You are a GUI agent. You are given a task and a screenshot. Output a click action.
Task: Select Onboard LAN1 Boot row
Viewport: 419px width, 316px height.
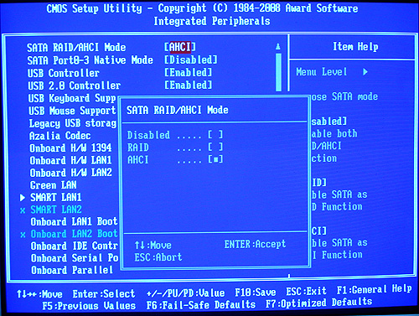coord(74,222)
